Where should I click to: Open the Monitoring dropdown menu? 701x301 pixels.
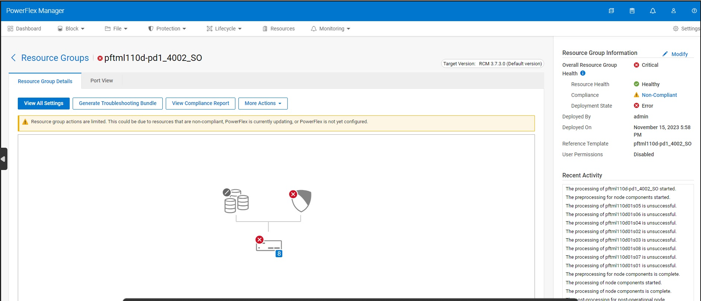[330, 29]
